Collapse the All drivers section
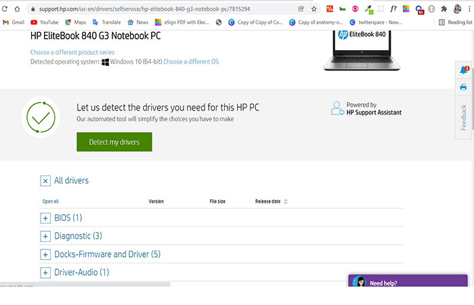Screen dimensions: 474x305 [45, 181]
